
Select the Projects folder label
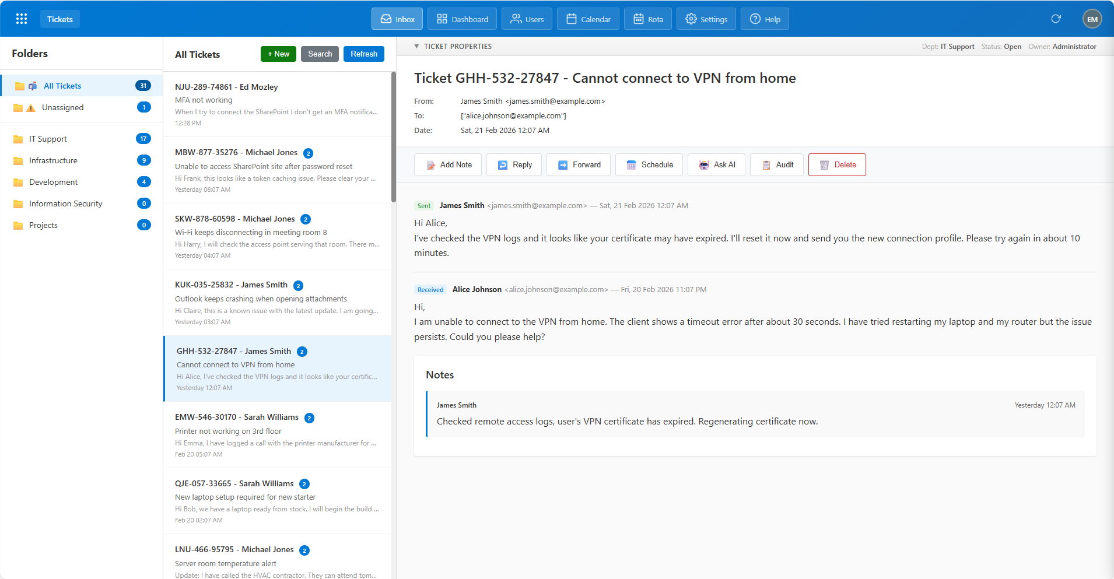[x=43, y=225]
